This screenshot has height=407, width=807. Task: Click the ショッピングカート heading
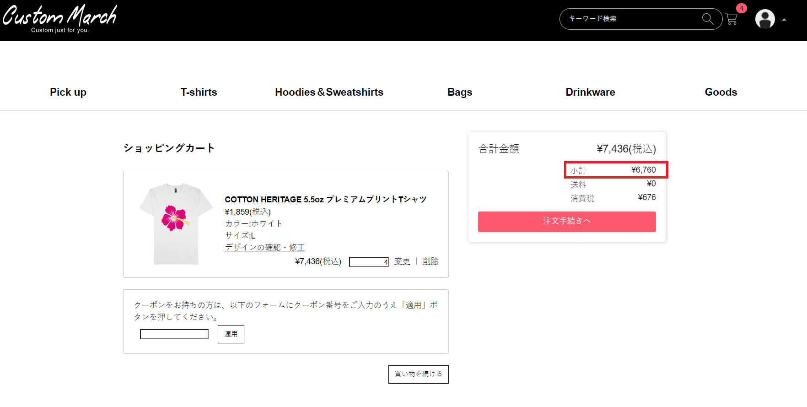(x=169, y=148)
